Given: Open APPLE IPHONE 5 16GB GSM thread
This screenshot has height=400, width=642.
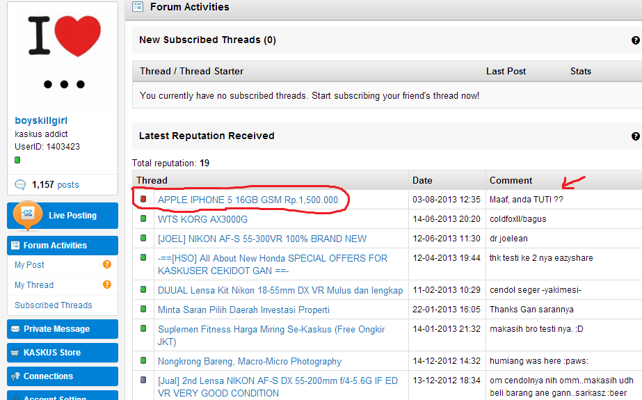Looking at the screenshot, I should coord(248,200).
